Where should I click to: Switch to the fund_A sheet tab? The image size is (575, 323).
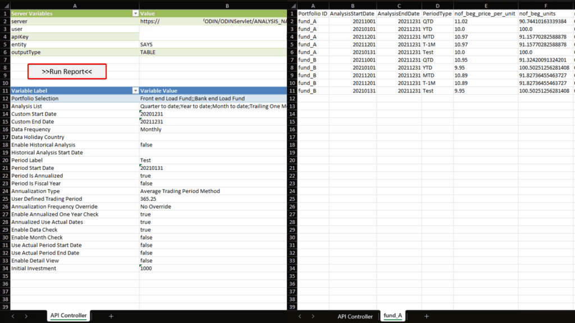coord(393,316)
